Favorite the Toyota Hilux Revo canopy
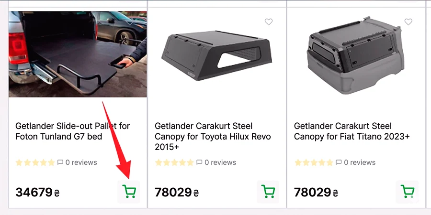 click(x=269, y=22)
